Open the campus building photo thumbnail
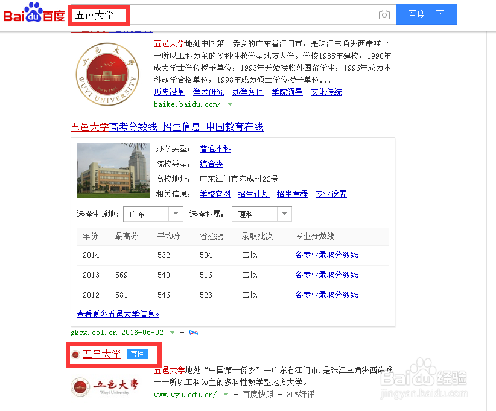 [113, 170]
